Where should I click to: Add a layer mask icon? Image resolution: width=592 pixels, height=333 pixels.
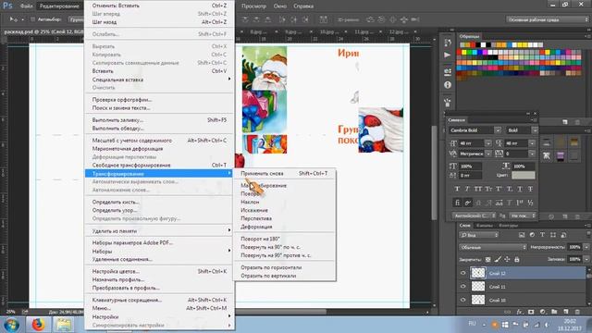point(531,312)
